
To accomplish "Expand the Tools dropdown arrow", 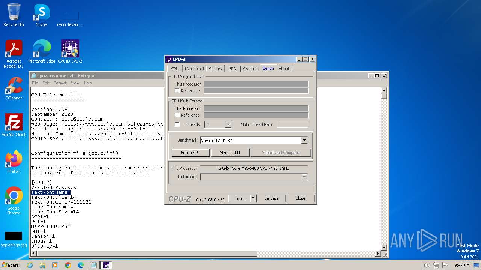I will point(253,198).
